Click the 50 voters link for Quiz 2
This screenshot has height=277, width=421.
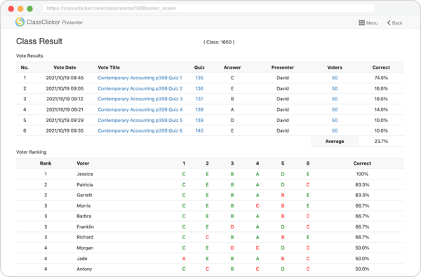335,88
